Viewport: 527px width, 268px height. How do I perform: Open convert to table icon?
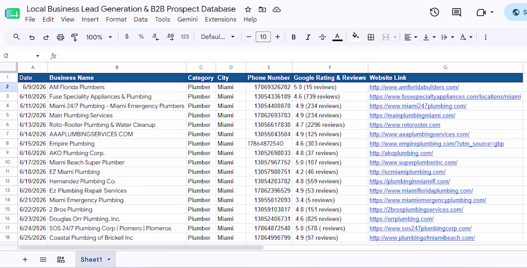coord(61,259)
